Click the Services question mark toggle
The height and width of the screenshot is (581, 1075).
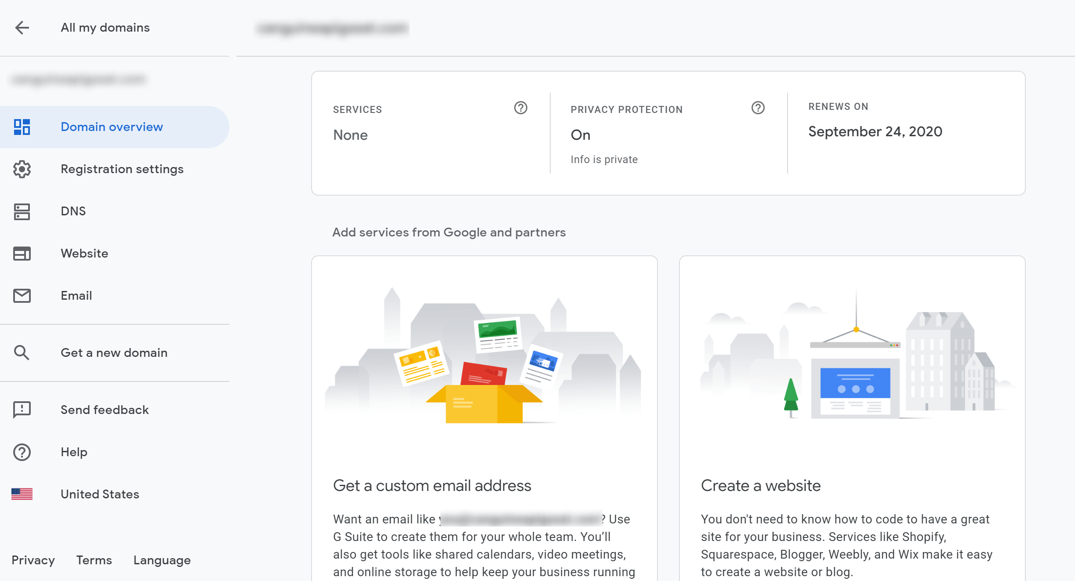tap(521, 108)
